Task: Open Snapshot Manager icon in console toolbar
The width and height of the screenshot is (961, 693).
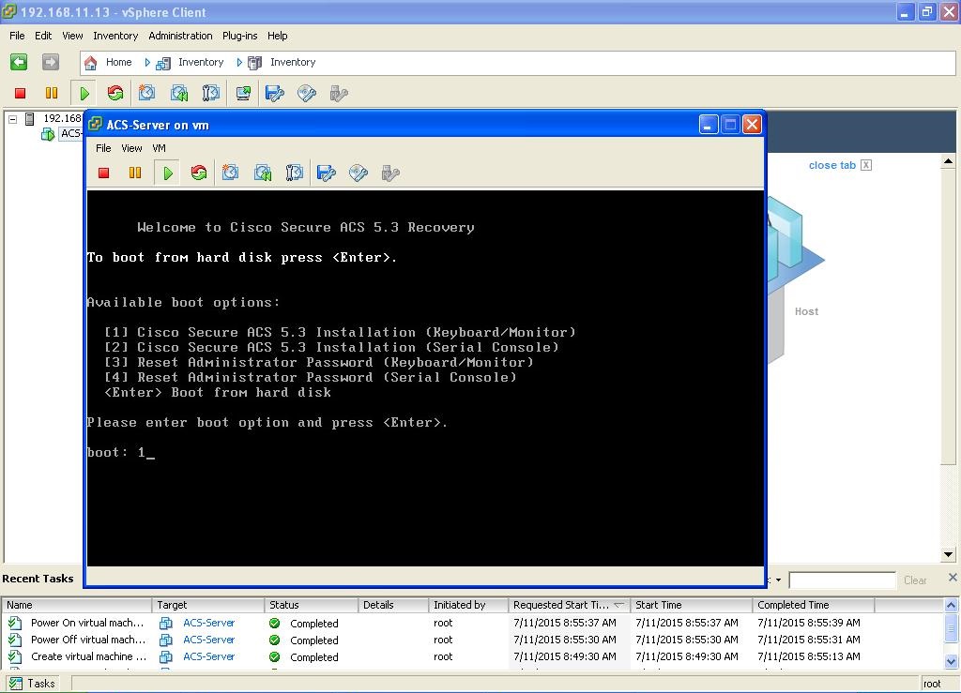Action: (295, 173)
